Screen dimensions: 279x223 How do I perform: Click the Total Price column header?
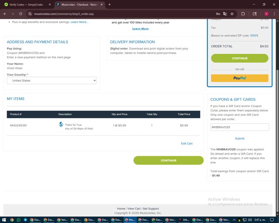coord(184,114)
